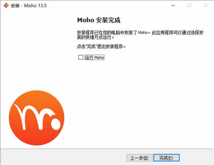Click the white dot inside Moho logo

56,124
